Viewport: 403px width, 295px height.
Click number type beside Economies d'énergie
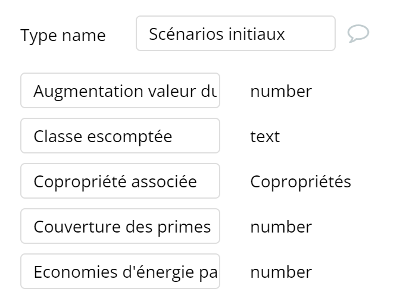tap(281, 272)
